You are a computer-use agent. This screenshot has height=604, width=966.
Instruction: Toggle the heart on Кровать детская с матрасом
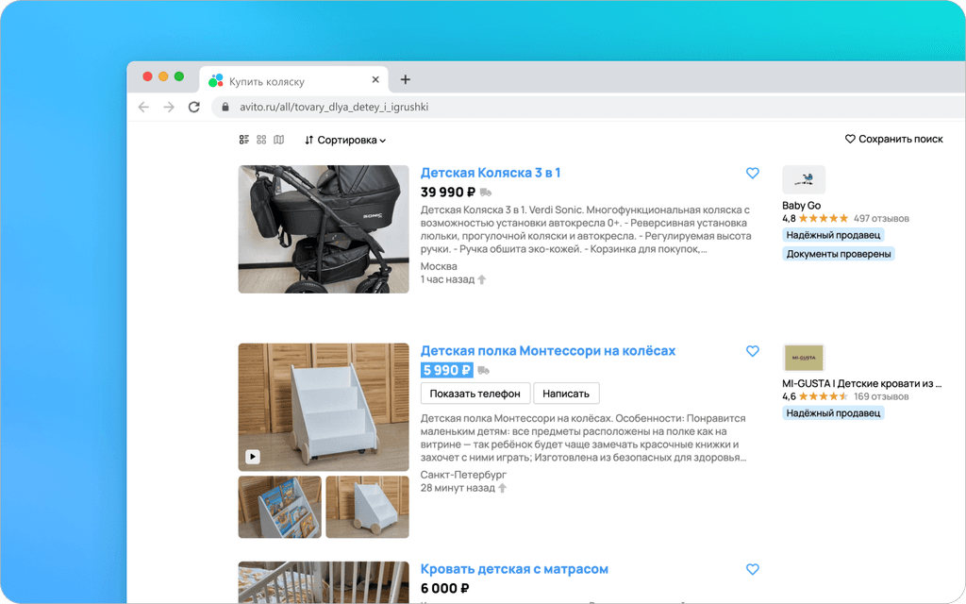pyautogui.click(x=752, y=569)
